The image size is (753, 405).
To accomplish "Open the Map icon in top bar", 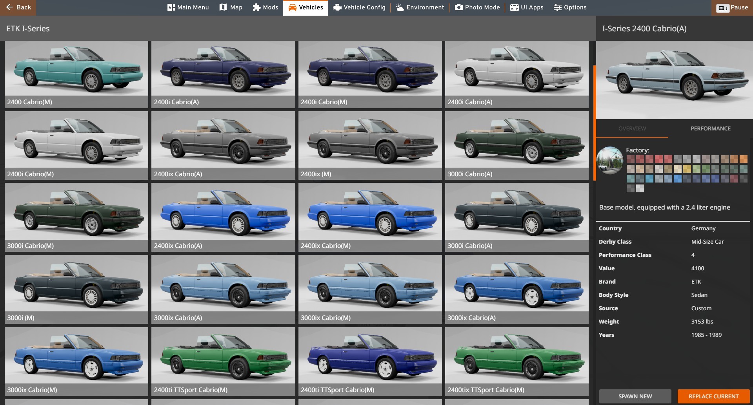I will pyautogui.click(x=231, y=7).
